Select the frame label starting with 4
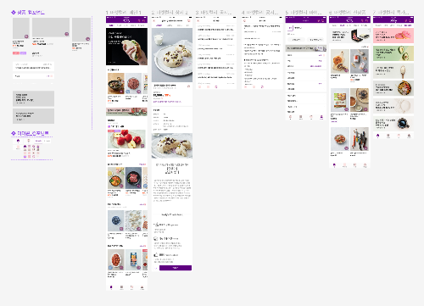 260,13
